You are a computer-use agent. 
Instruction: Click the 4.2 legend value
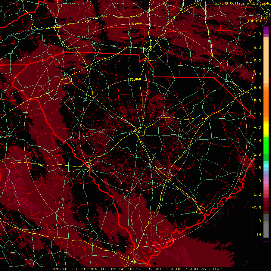click(x=257, y=128)
